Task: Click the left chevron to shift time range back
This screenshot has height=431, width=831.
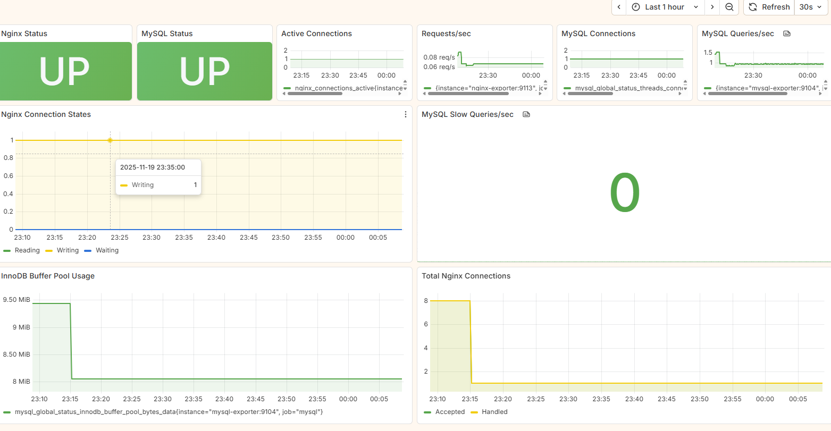Action: coord(618,7)
